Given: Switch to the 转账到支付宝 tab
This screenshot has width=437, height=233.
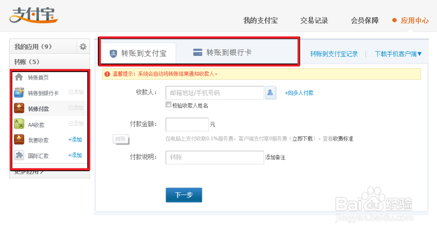Looking at the screenshot, I should [138, 53].
